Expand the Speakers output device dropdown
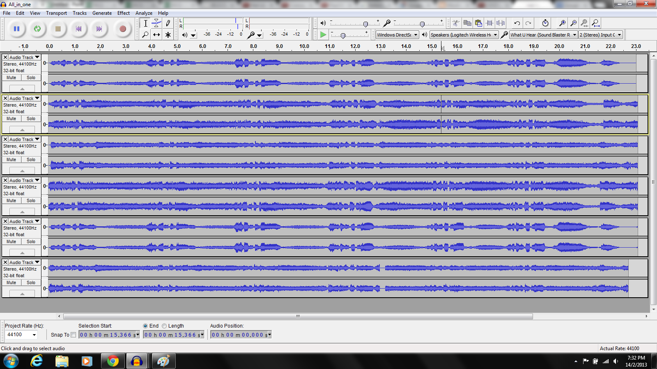Screen dimensions: 657x369 tap(464, 35)
